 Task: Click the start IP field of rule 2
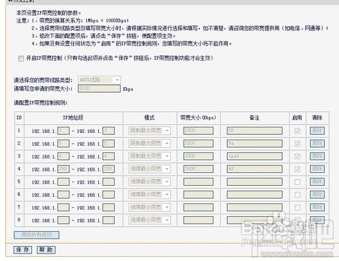[64, 144]
